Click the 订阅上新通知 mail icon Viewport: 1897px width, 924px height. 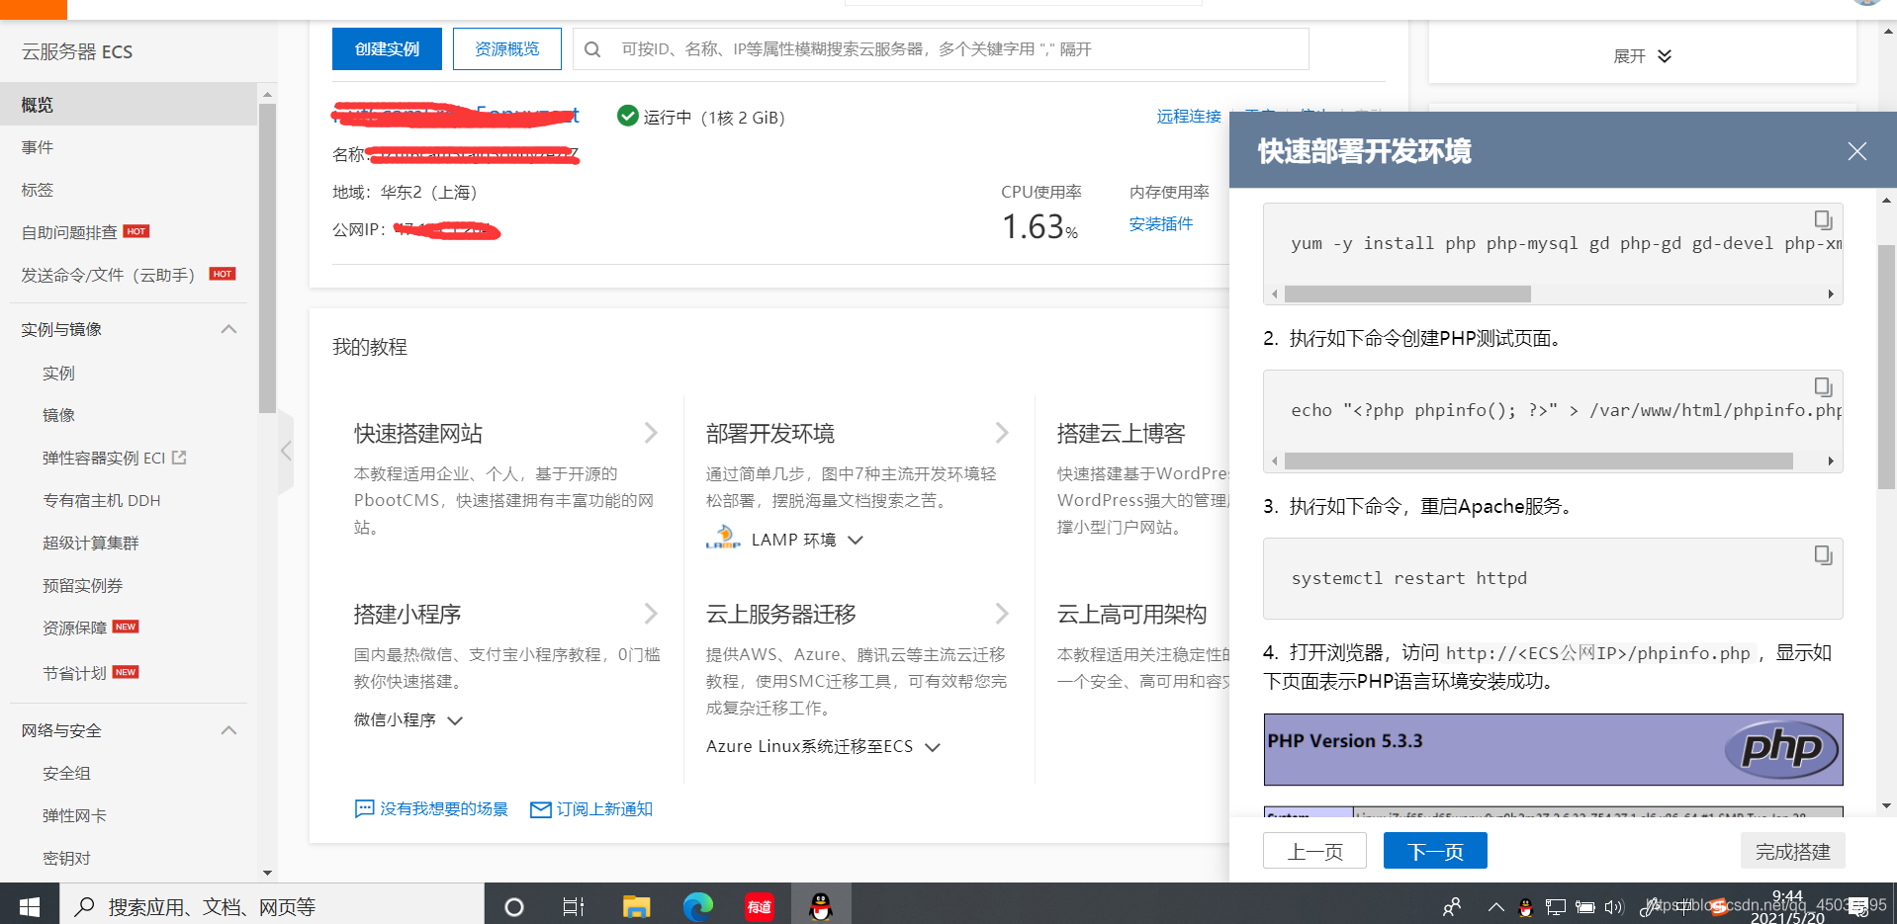tap(540, 809)
